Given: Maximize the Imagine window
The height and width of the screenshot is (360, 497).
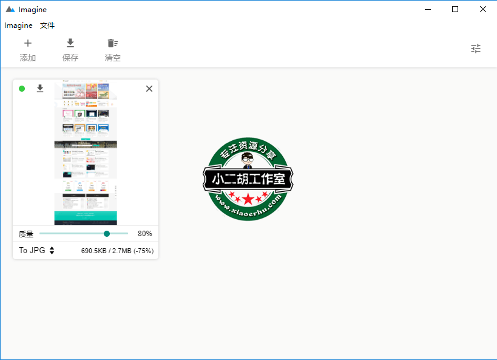Looking at the screenshot, I should [x=455, y=9].
